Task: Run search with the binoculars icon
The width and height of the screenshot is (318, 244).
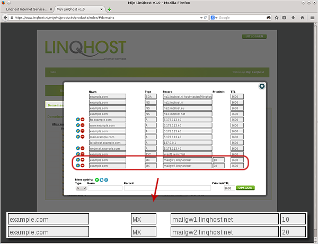Action: tap(269, 17)
